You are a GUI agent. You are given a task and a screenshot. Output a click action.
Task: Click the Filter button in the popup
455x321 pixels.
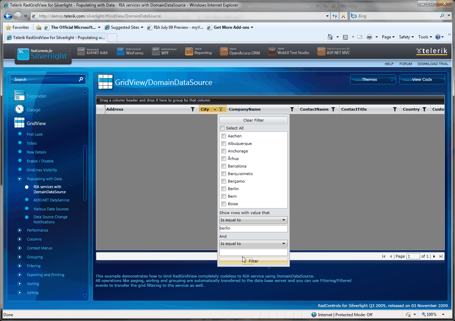point(254,261)
